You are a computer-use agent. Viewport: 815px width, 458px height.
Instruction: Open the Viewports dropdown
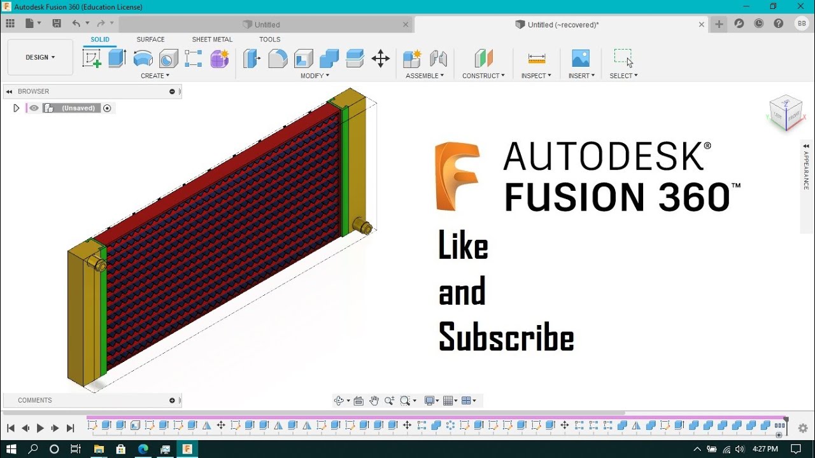[x=469, y=401]
